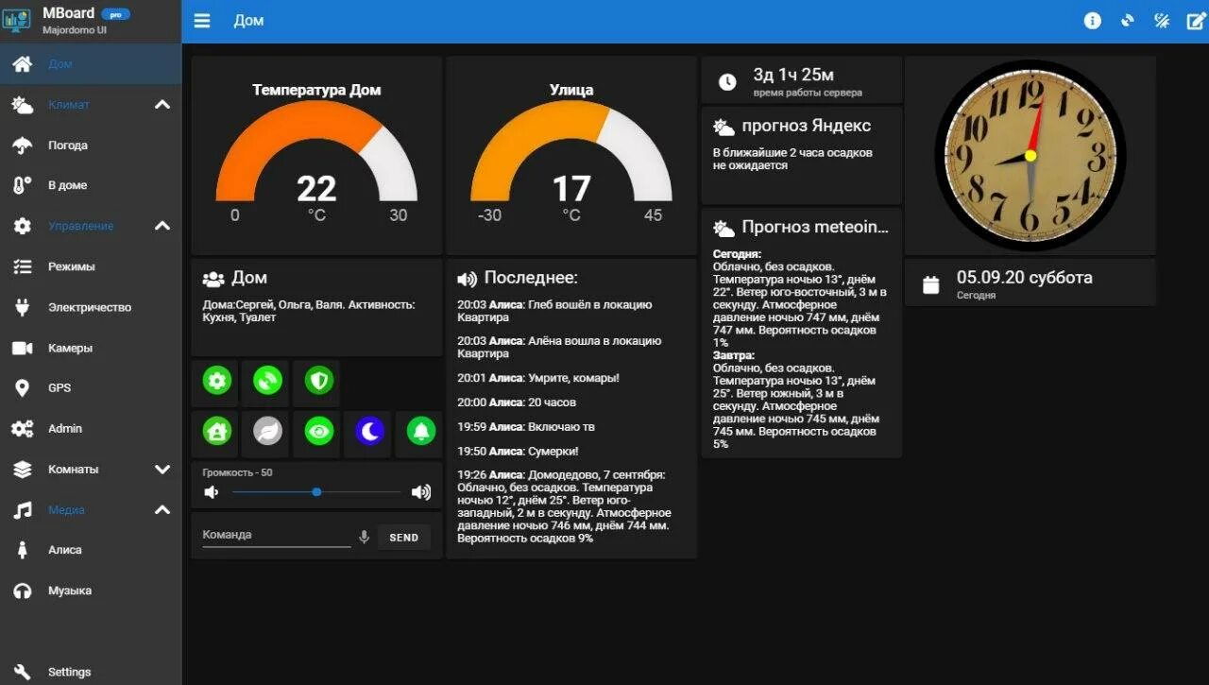This screenshot has height=685, width=1209.
Task: Click the прогноз Яндекс card title
Action: (x=807, y=126)
